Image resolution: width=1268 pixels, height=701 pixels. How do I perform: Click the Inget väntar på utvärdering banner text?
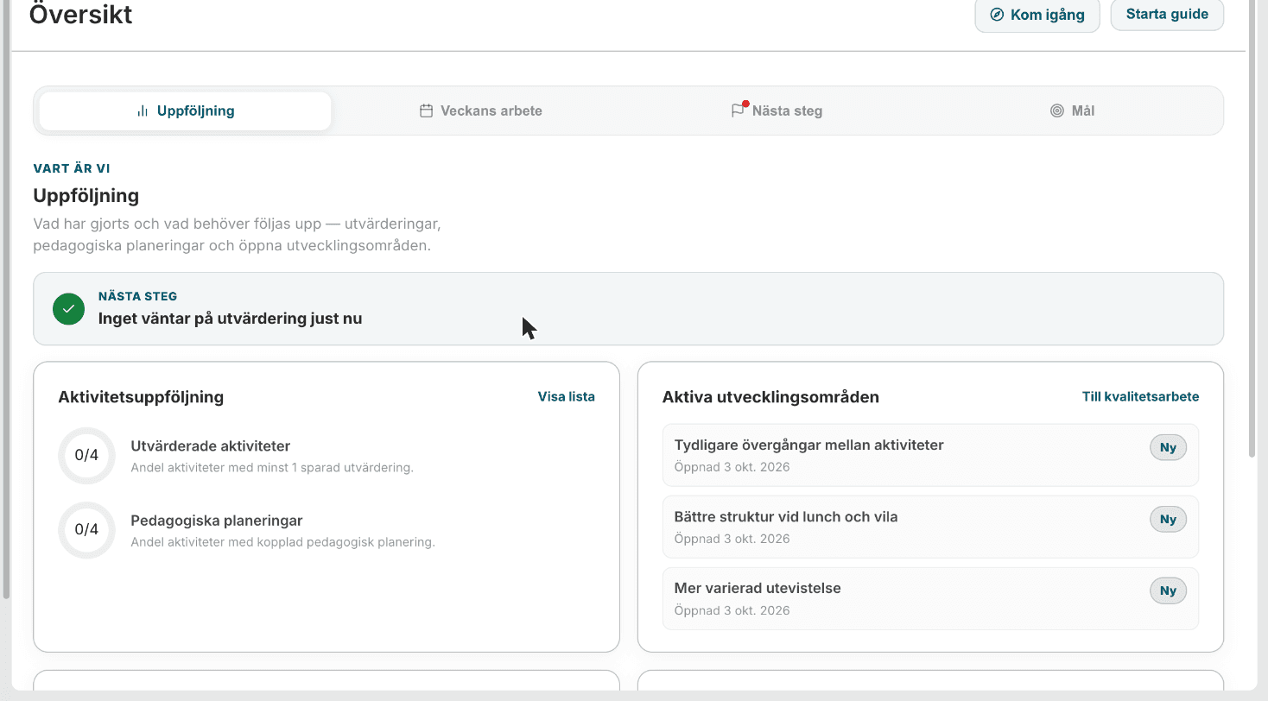(230, 319)
